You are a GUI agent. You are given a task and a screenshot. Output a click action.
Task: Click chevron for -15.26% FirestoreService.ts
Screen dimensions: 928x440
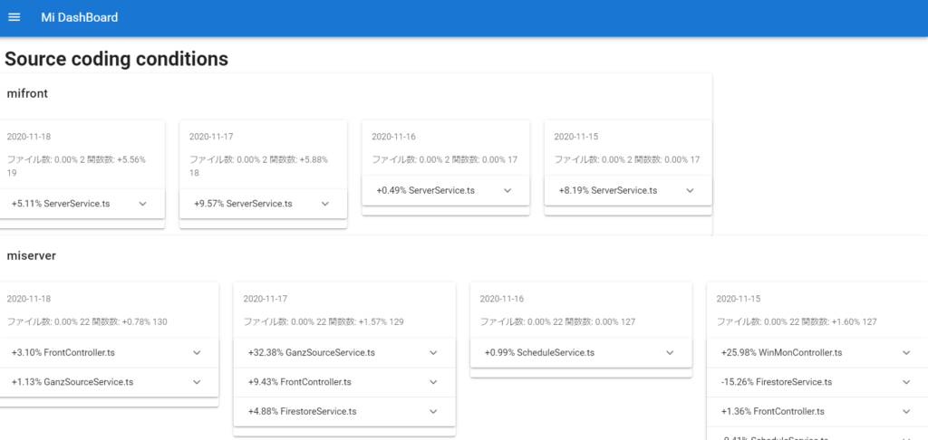[x=906, y=382]
